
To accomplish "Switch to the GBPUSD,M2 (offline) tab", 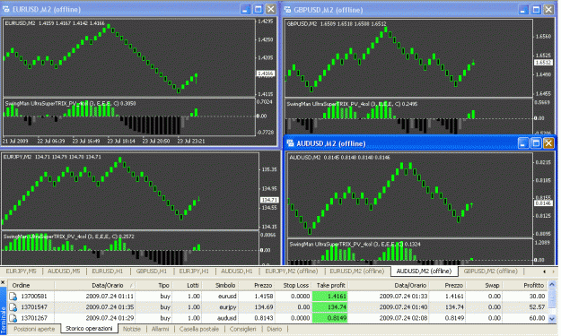I will click(x=490, y=271).
